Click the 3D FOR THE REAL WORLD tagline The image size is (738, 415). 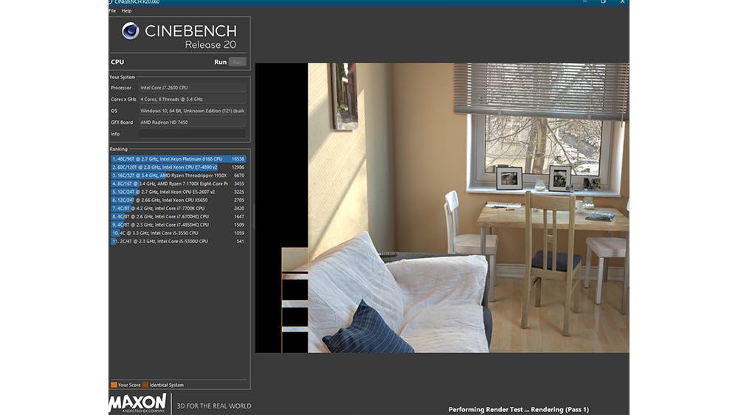(x=214, y=406)
